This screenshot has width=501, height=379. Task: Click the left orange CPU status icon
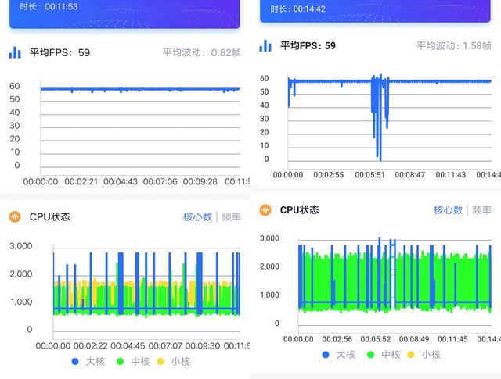click(x=15, y=217)
